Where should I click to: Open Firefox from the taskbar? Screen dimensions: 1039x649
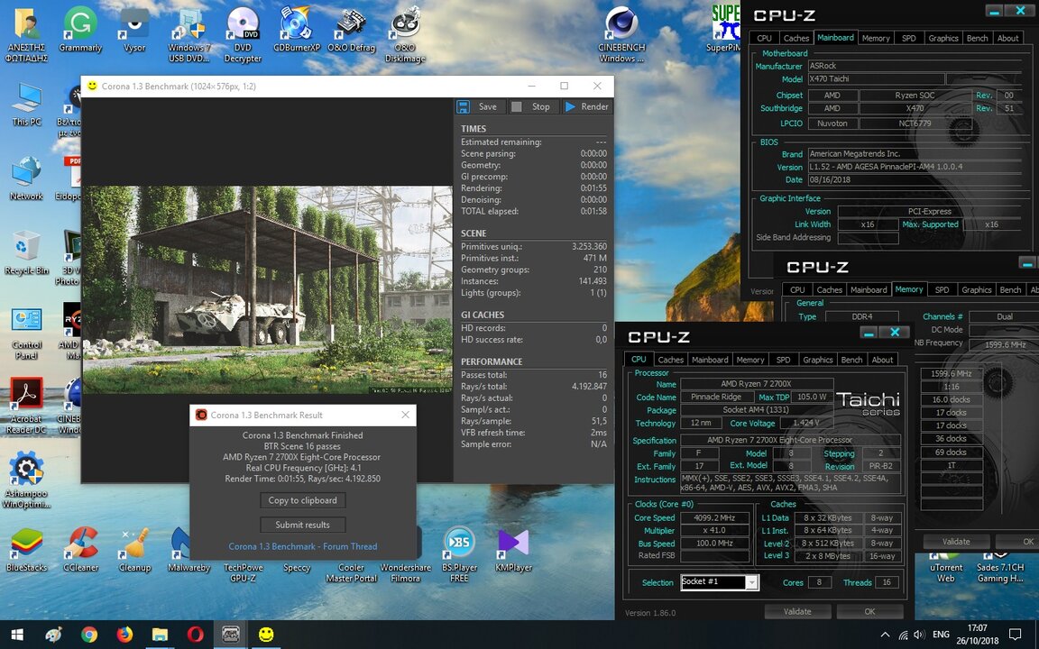124,635
